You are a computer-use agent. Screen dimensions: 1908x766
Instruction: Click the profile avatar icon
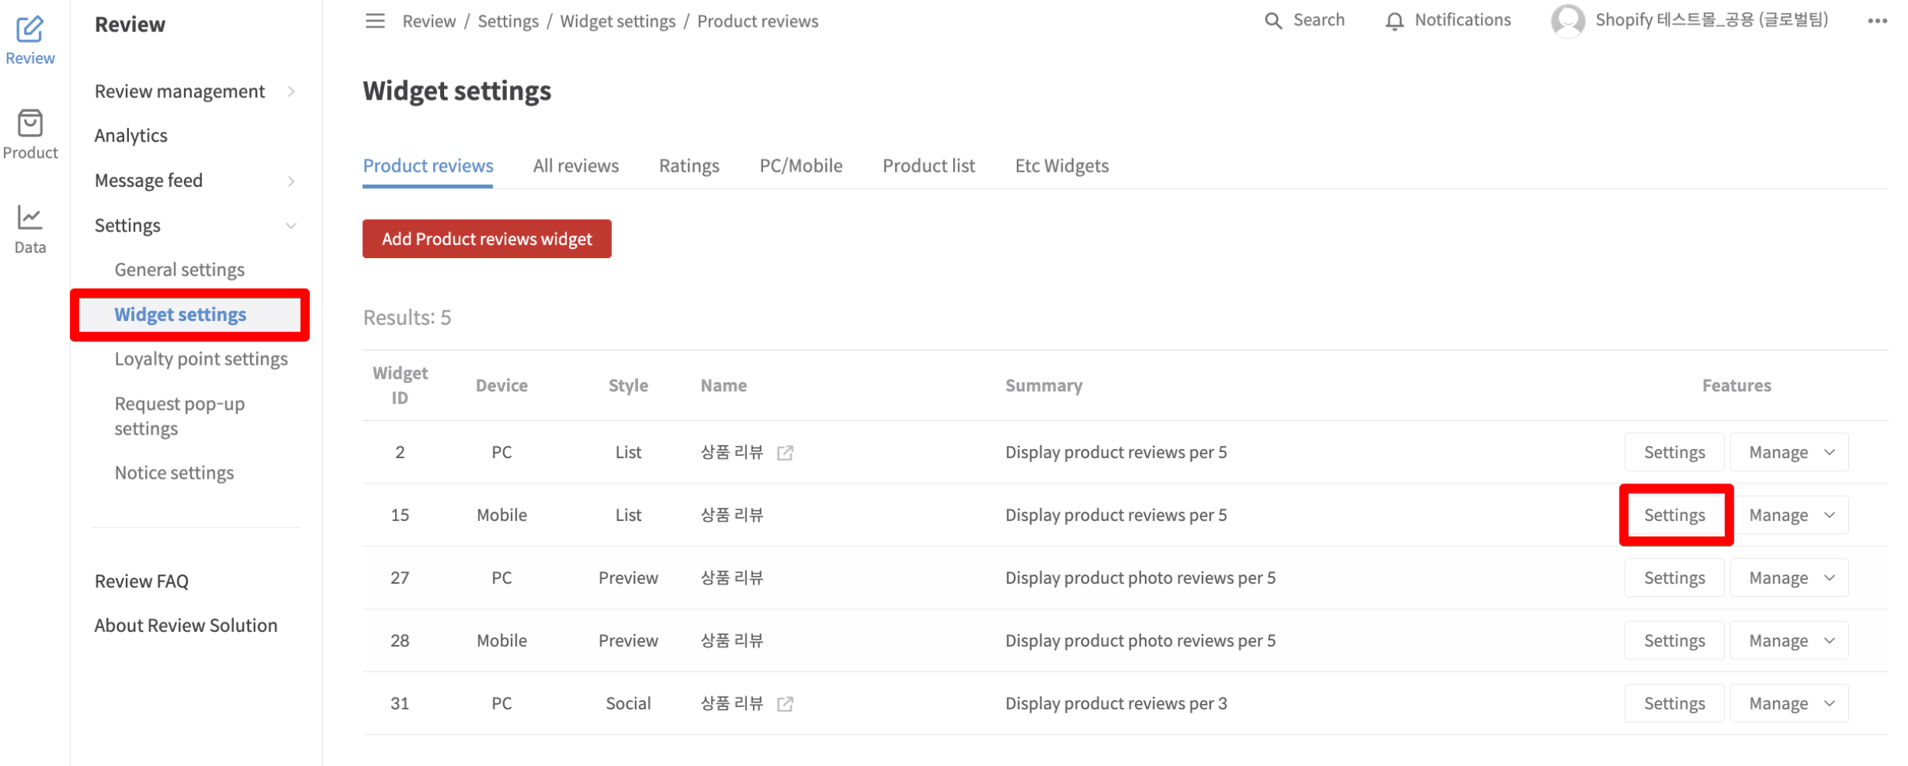pos(1568,21)
